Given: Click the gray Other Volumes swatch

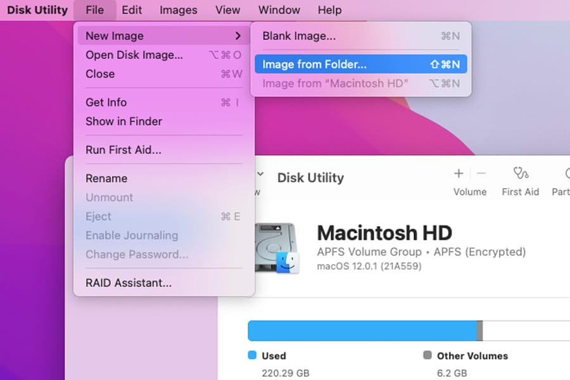Looking at the screenshot, I should click(427, 355).
